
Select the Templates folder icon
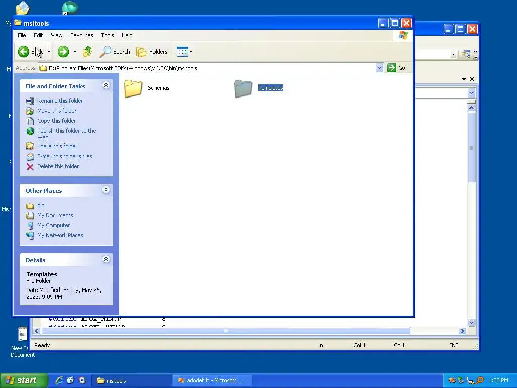243,88
